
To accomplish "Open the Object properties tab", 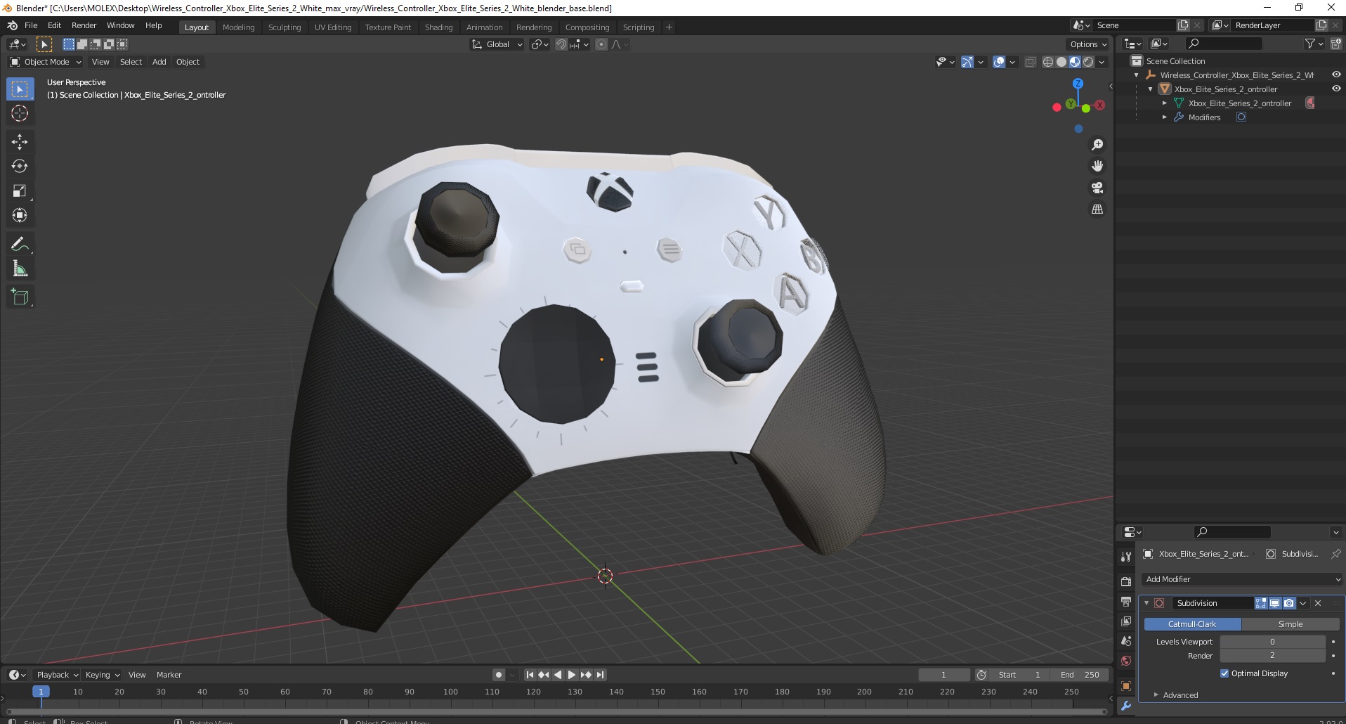I will click(1126, 686).
